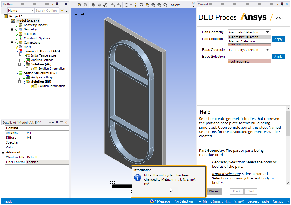Viewport: 291px width, 205px height.
Task: Click the Zoom In magnifier icon
Action: point(147,5)
